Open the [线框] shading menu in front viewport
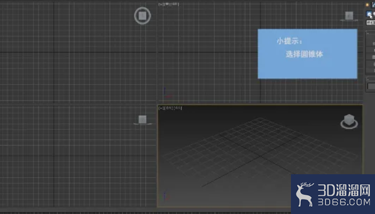The image size is (375, 214). click(x=175, y=4)
